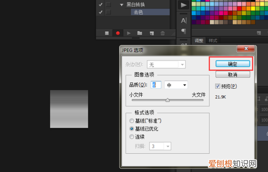This screenshot has width=268, height=172.
Task: Click the 品质 quality value field
Action: coord(156,85)
